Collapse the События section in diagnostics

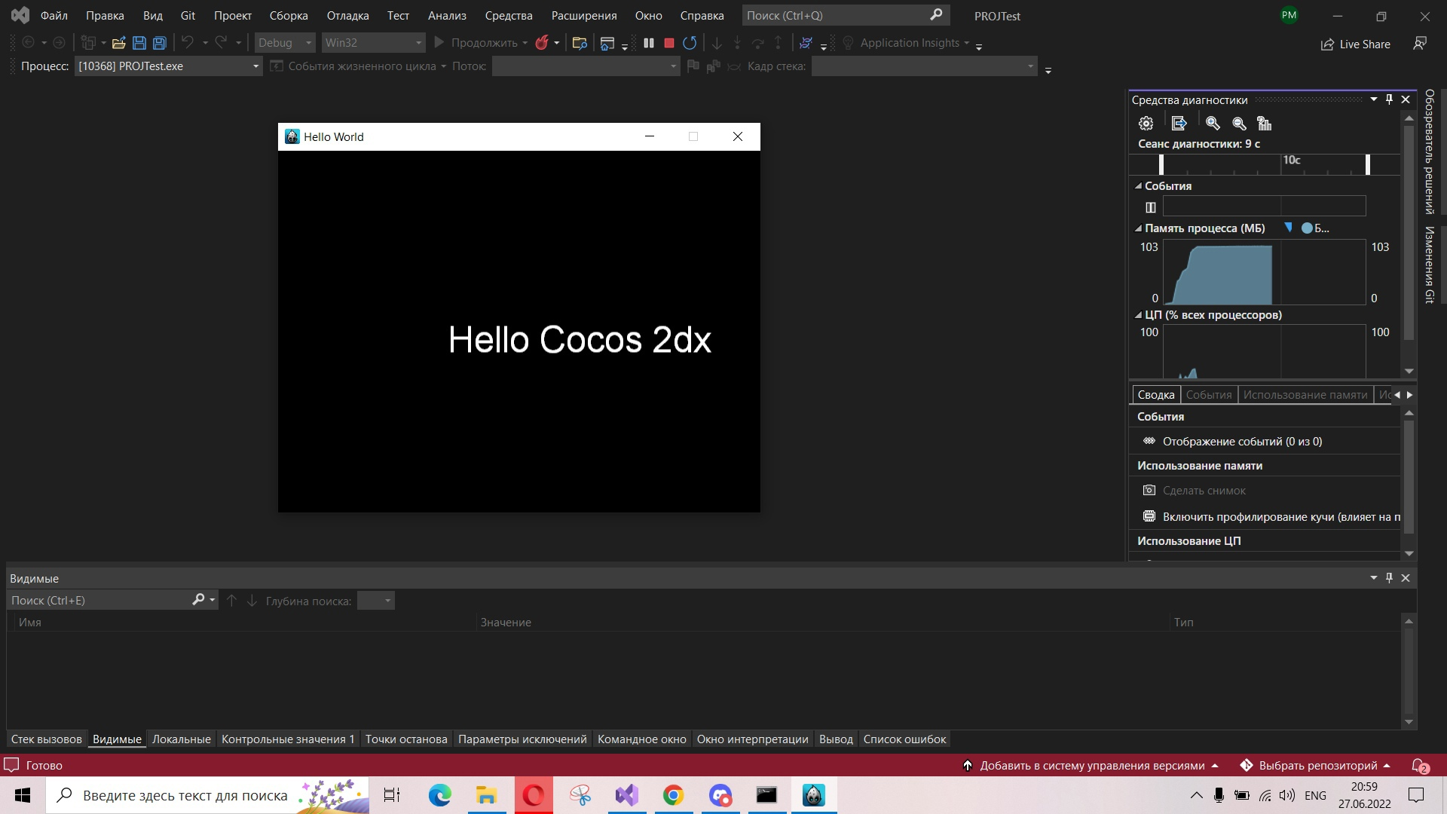(1139, 186)
